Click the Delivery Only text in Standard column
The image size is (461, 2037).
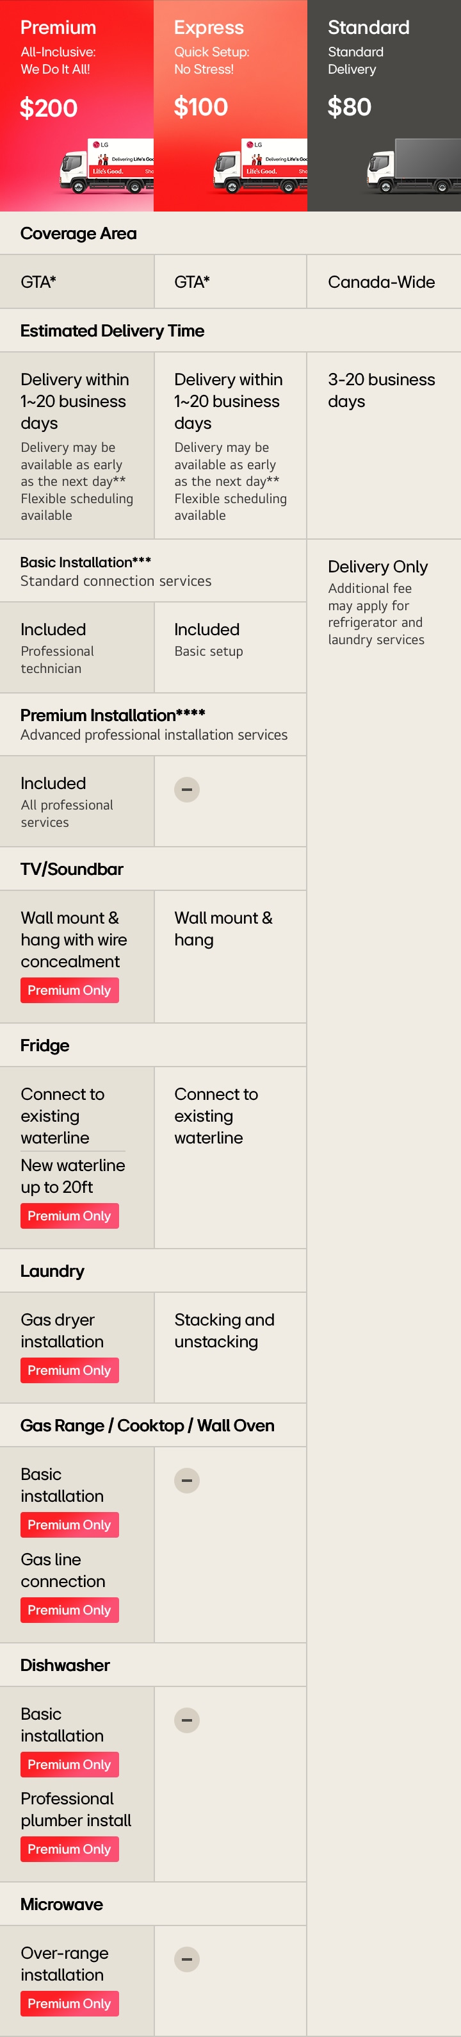377,567
